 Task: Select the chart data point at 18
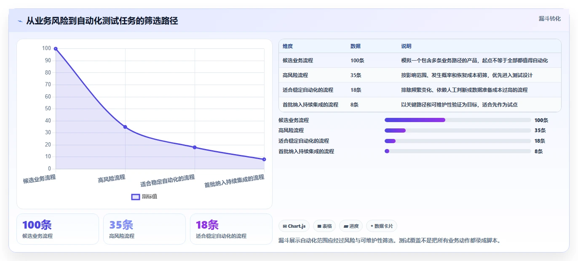195,147
